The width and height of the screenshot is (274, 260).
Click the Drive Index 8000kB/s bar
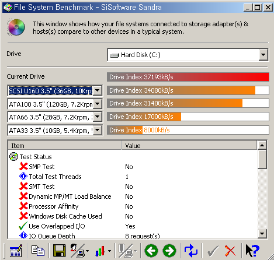tap(188, 130)
